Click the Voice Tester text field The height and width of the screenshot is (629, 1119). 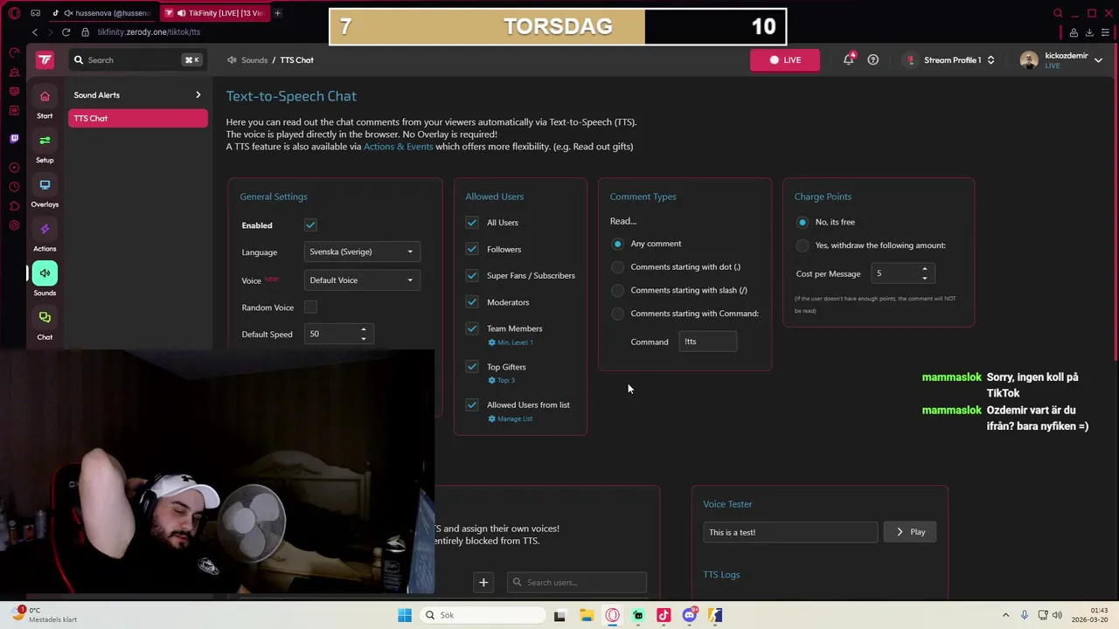tap(790, 532)
